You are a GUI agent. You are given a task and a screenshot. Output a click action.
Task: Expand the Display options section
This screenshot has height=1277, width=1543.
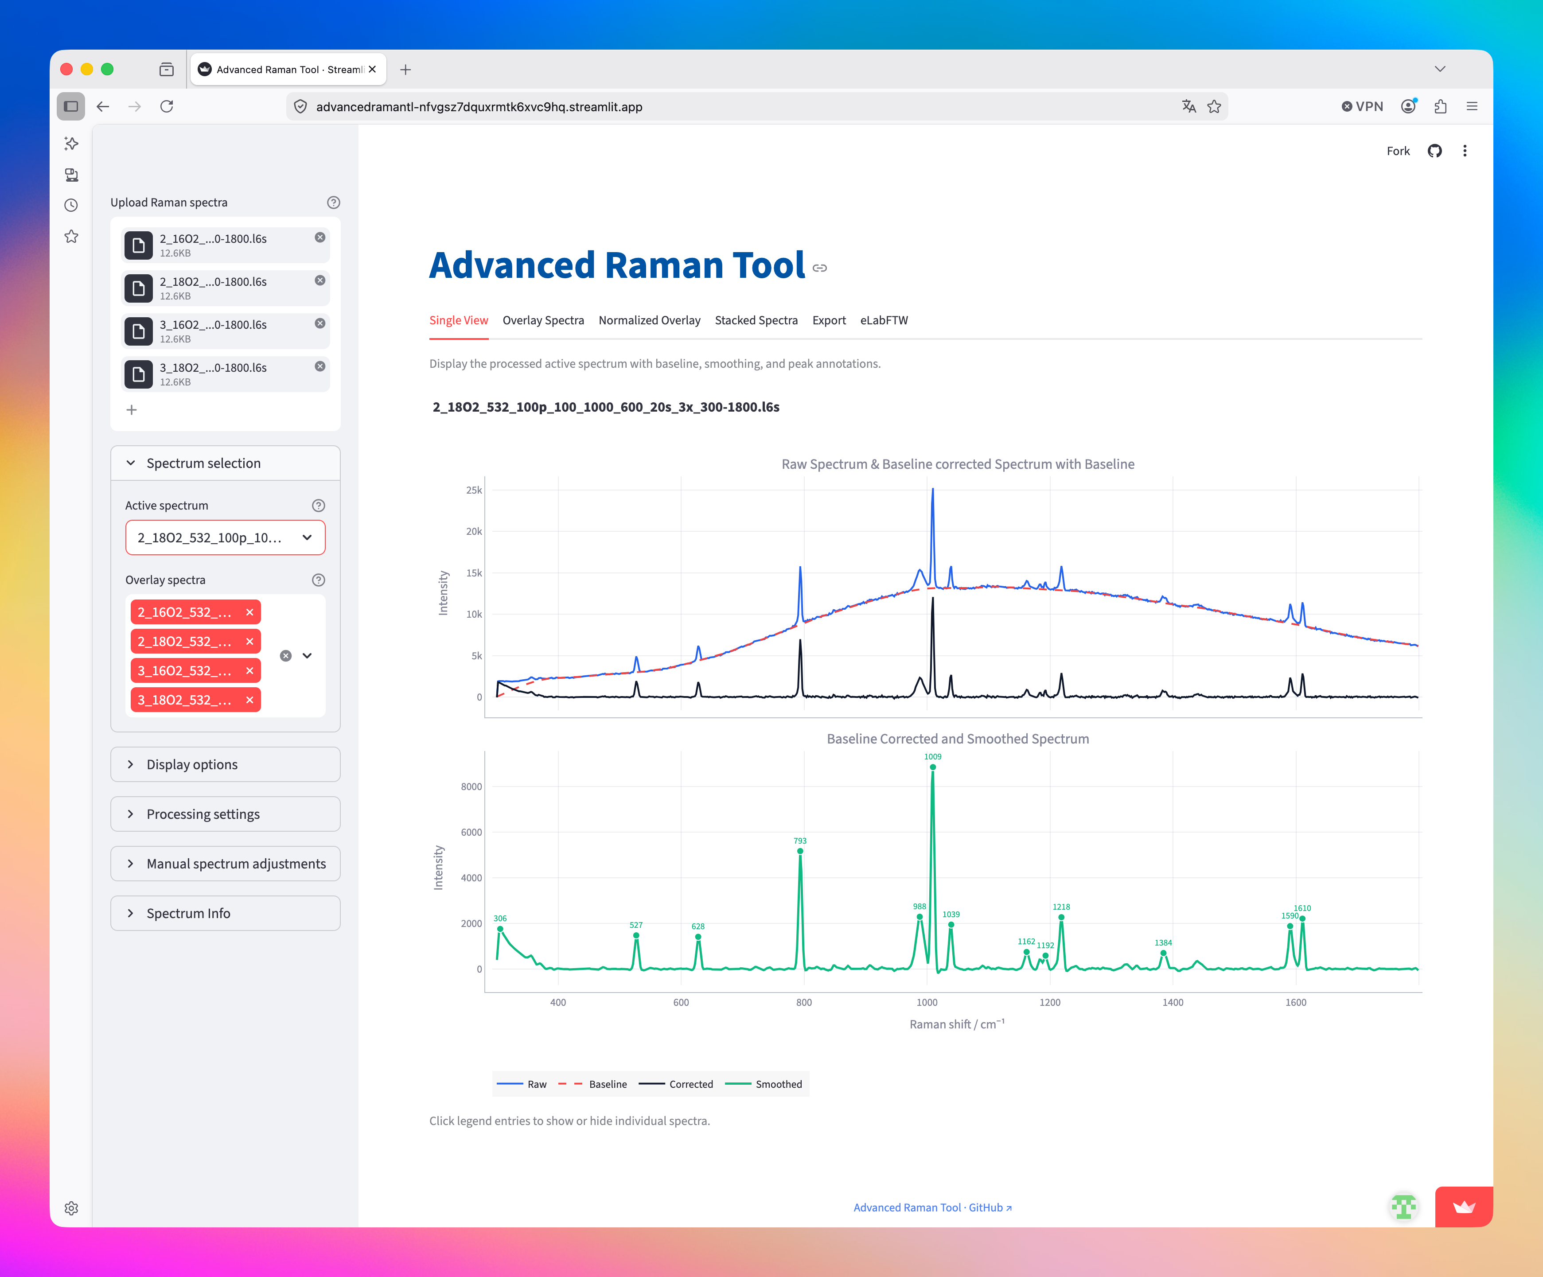point(225,765)
